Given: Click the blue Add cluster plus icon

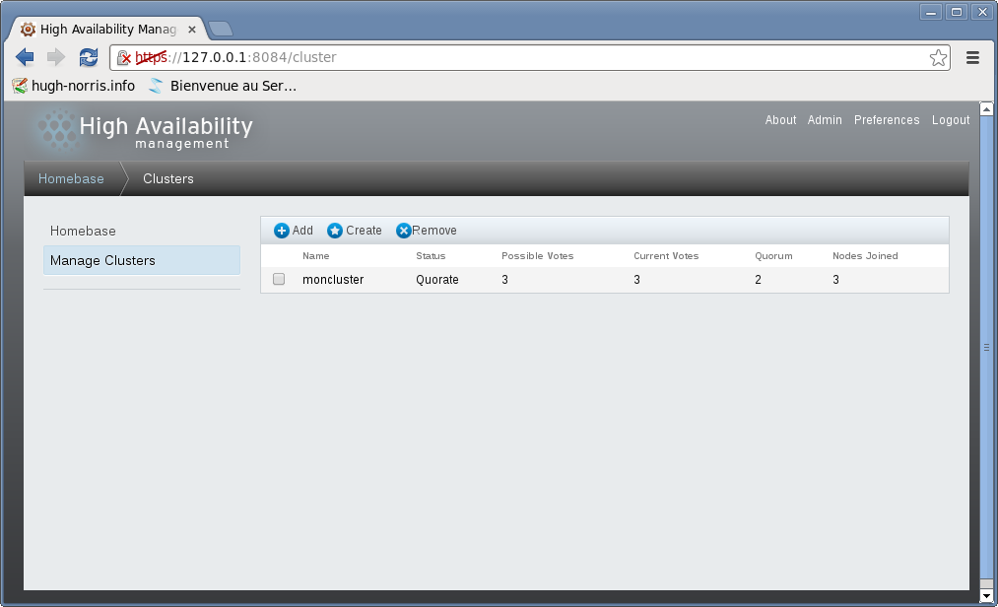Looking at the screenshot, I should click(x=282, y=231).
